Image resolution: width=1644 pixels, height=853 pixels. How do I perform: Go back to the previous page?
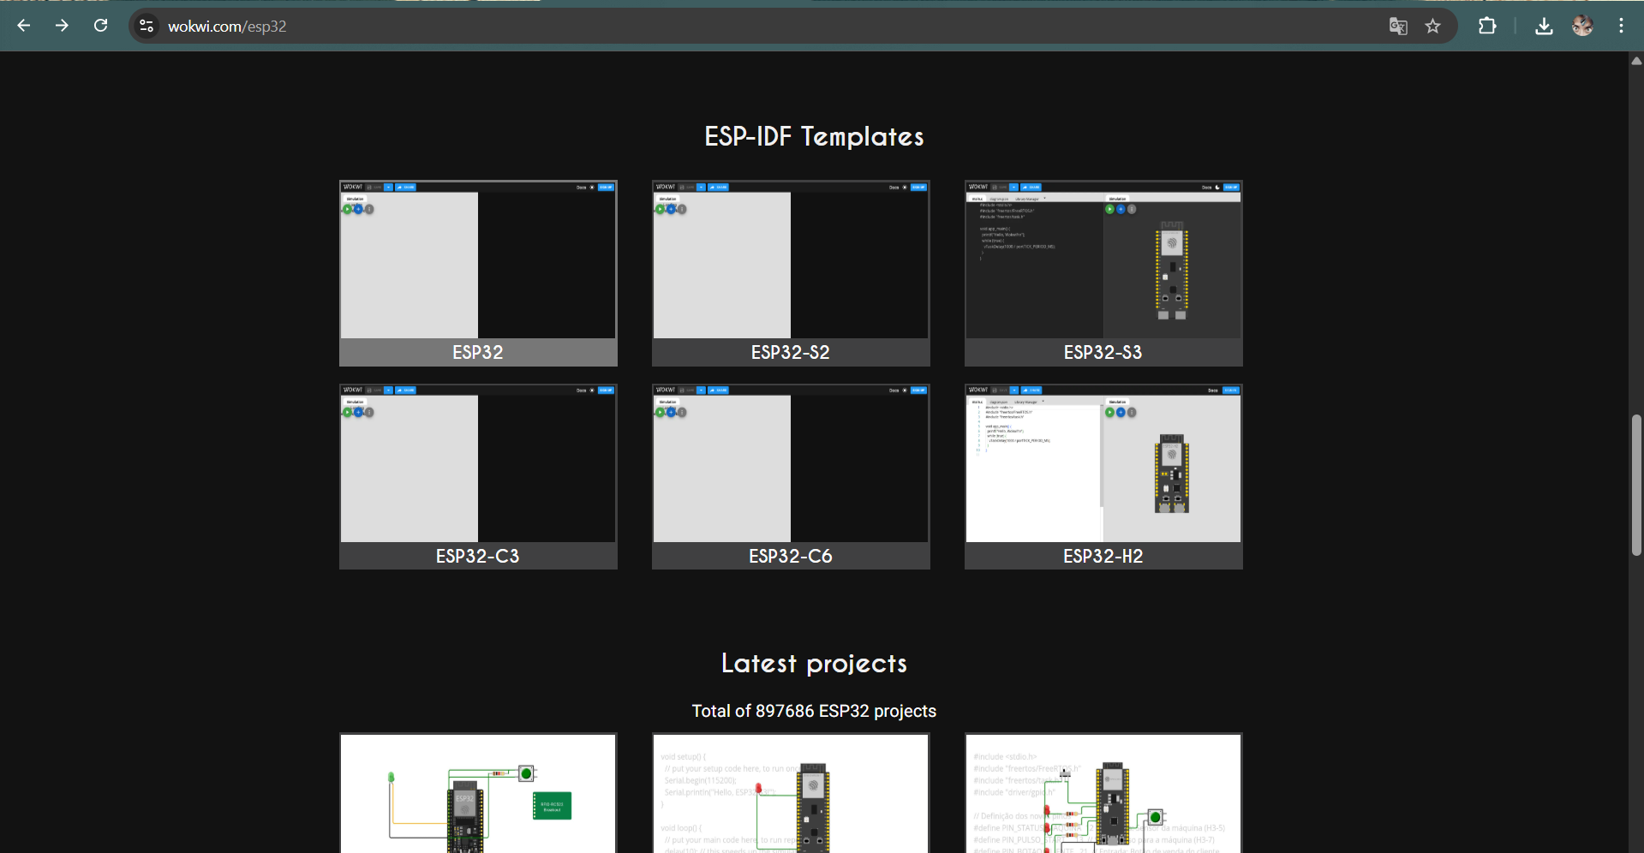(x=24, y=26)
